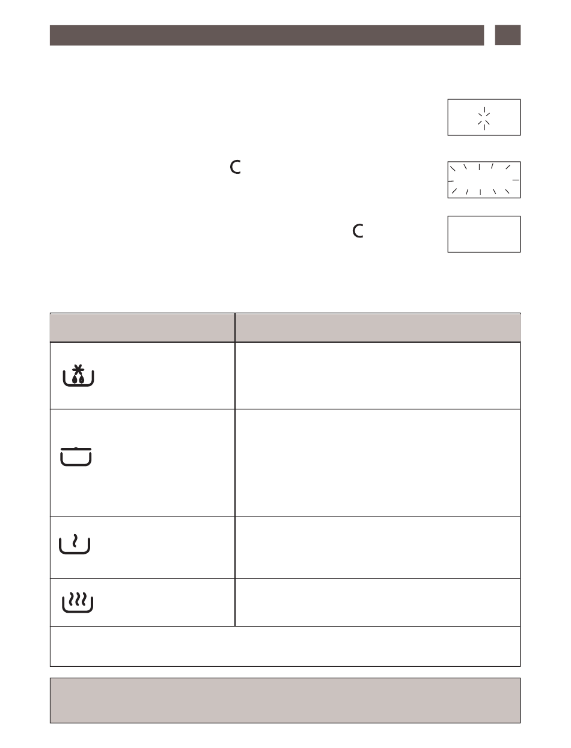
Task: Choose the pot icon with a single steam wave
Action: pos(75,545)
